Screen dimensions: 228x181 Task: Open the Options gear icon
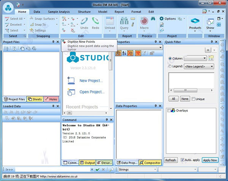(161, 19)
